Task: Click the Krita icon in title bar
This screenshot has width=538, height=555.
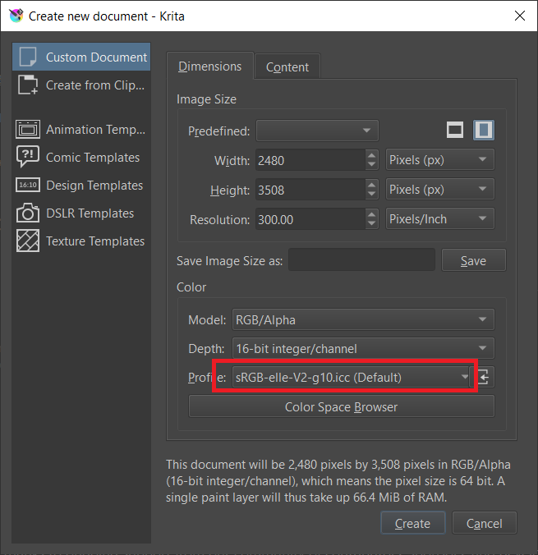Action: (16, 16)
